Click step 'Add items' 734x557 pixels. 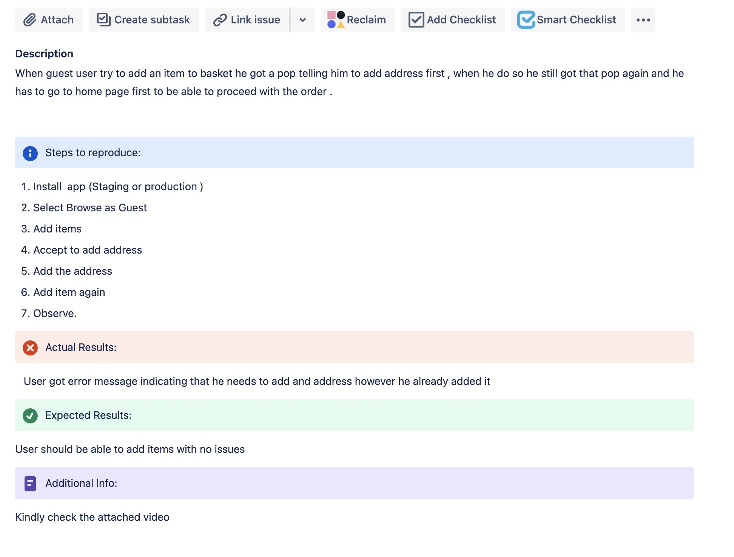(x=57, y=229)
